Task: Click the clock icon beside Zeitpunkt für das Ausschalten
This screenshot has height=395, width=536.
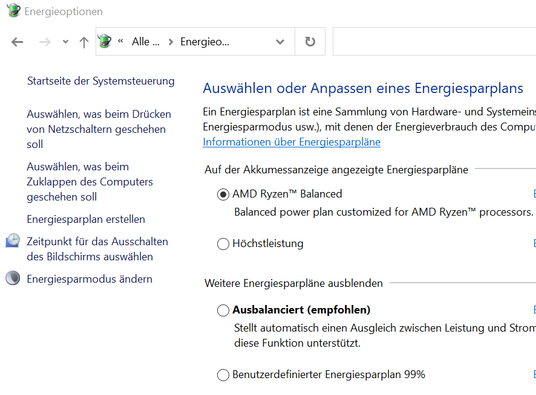Action: pyautogui.click(x=13, y=241)
